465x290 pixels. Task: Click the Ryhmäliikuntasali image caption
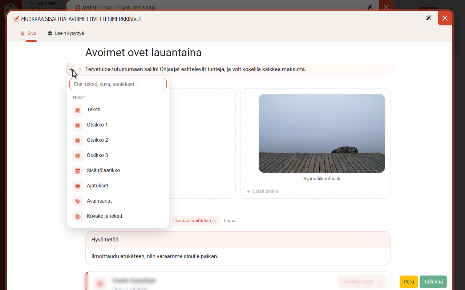coord(322,179)
